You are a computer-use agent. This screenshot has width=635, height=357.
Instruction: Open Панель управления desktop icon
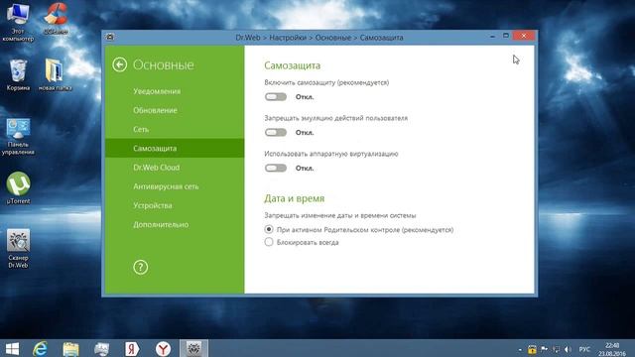click(x=18, y=137)
